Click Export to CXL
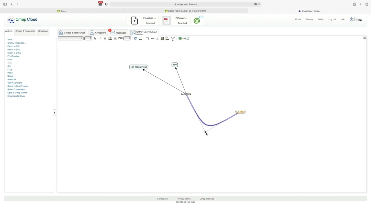The width and height of the screenshot is (371, 209). (x=14, y=46)
